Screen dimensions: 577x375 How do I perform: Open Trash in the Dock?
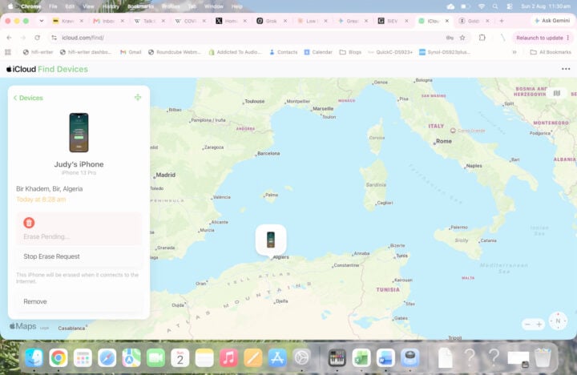click(x=543, y=357)
